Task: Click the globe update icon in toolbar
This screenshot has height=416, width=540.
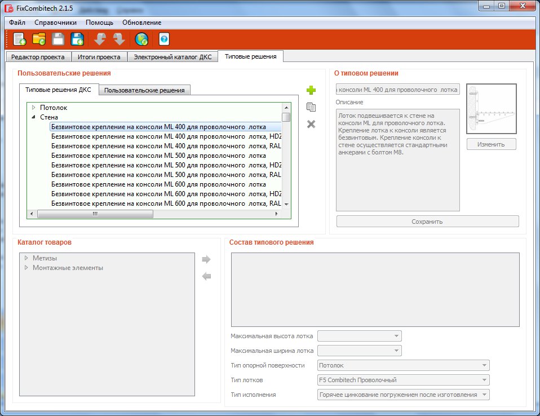Action: tap(141, 39)
